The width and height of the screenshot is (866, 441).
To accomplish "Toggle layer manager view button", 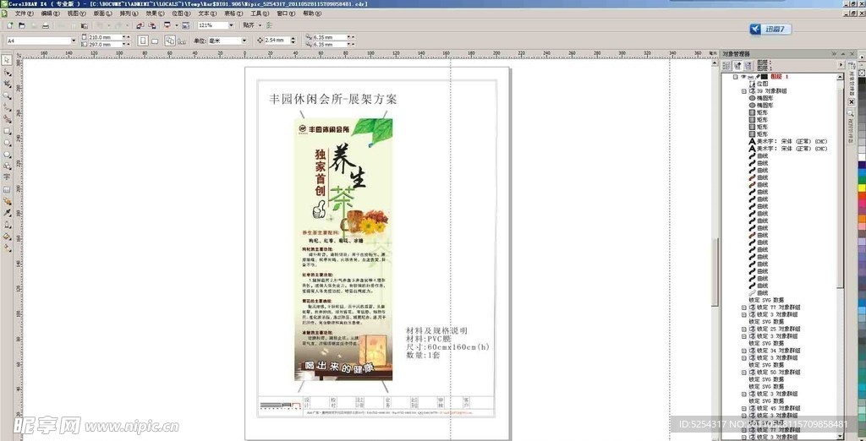I will coord(748,64).
